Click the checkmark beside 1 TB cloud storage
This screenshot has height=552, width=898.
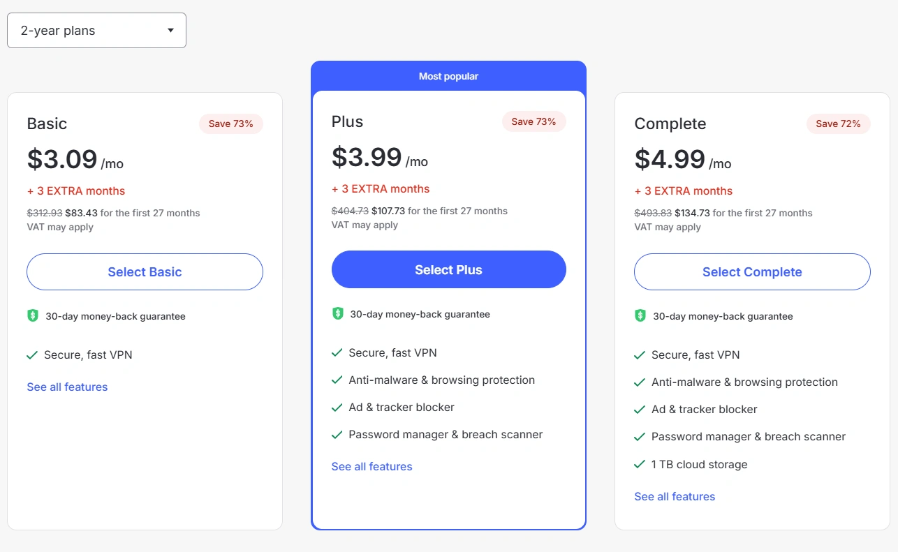640,464
